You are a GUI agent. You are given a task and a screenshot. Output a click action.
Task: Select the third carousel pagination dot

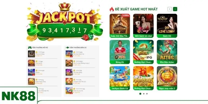(147, 94)
